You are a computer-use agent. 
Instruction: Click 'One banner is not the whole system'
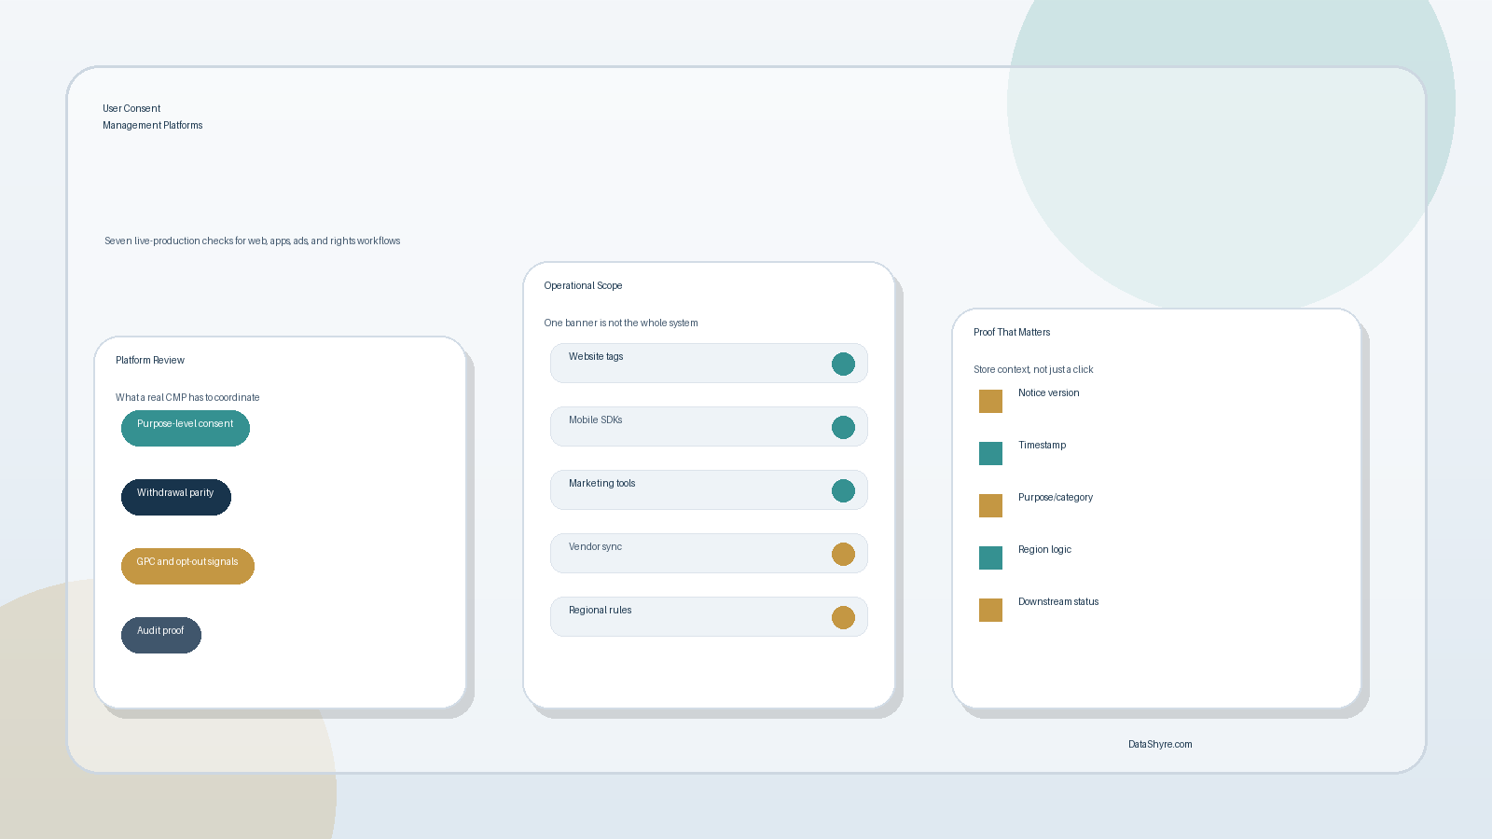[621, 323]
